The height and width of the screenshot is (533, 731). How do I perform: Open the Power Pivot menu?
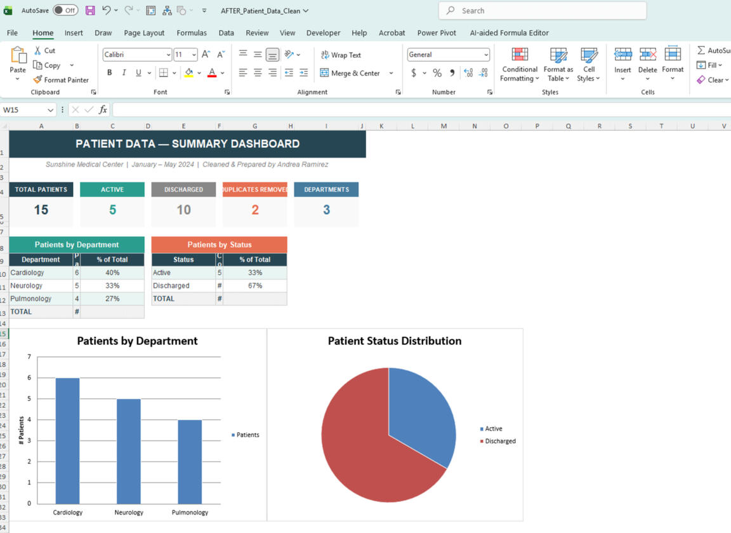coord(438,32)
